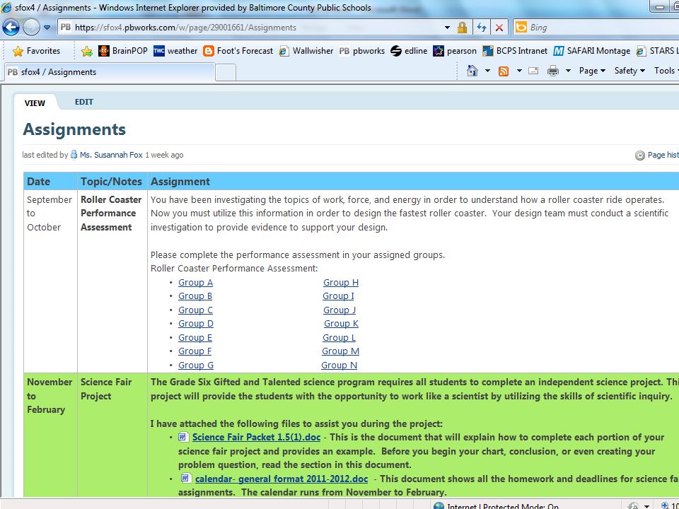This screenshot has height=509, width=679.
Task: Click the security lock icon
Action: (x=462, y=28)
